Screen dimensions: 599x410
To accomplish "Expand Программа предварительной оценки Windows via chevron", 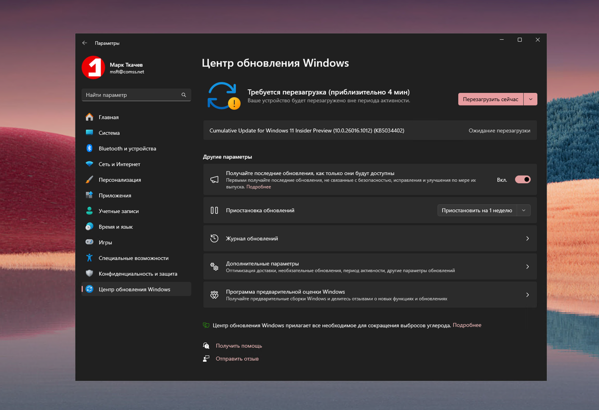I will (528, 295).
